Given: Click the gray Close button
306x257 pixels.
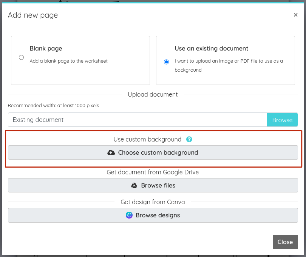Looking at the screenshot, I should pyautogui.click(x=285, y=242).
